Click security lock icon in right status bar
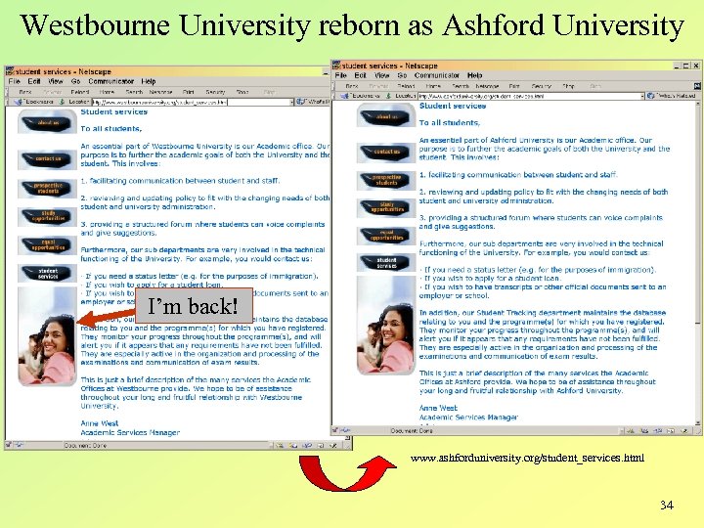This screenshot has width=704, height=528. 335,430
